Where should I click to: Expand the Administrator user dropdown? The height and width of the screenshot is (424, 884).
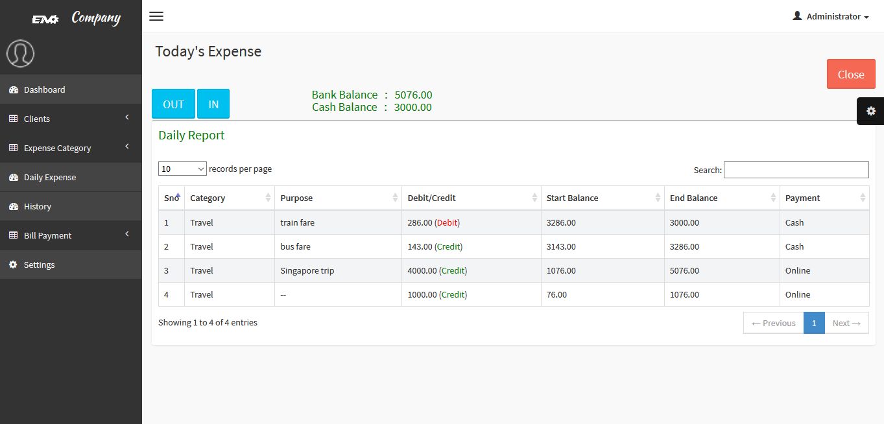831,16
